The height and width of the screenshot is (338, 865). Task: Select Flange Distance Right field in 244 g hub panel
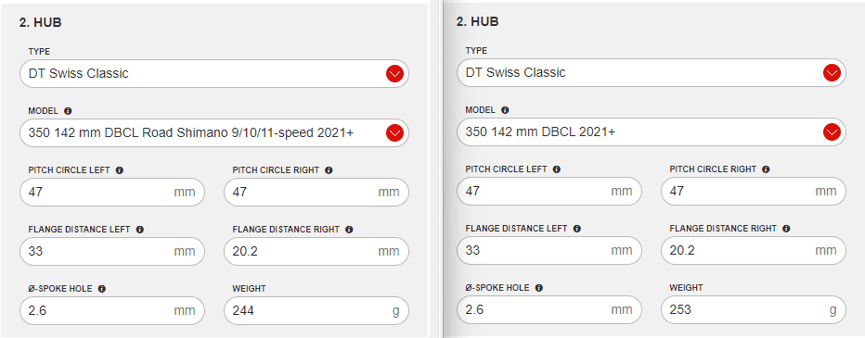tap(316, 252)
